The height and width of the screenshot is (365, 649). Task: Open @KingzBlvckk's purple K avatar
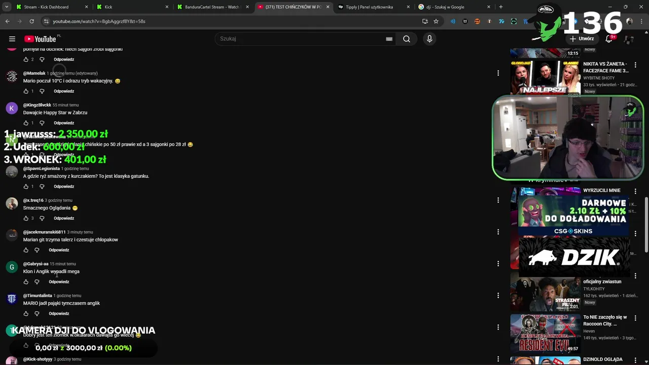click(12, 108)
